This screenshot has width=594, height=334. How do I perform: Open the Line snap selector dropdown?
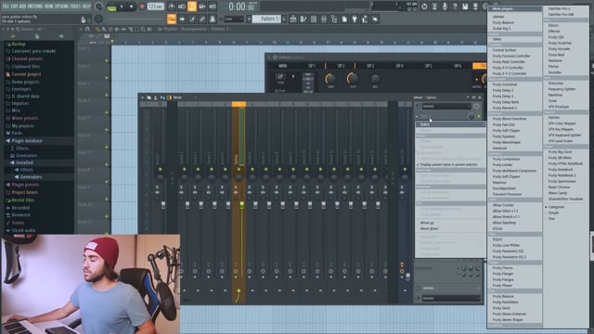234,19
